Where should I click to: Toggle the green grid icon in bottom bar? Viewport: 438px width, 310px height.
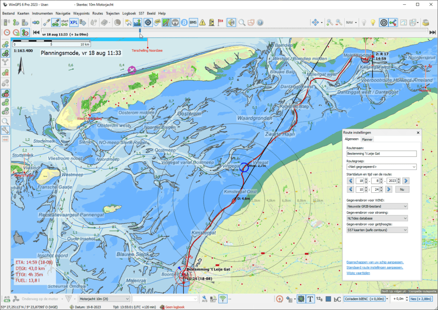coord(301,299)
